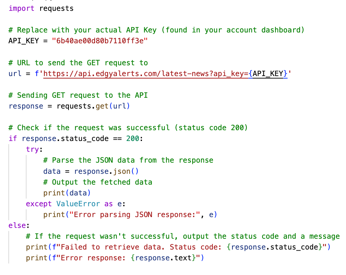Click 'status_code' in the if condition
The image size is (346, 275).
pos(85,139)
